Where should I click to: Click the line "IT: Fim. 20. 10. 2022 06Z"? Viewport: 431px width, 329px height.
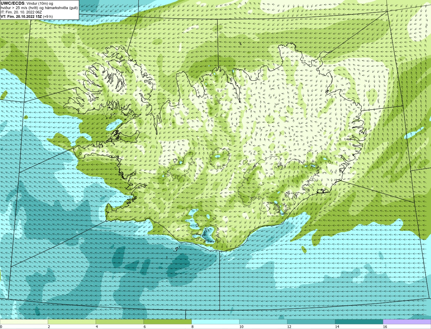click(x=21, y=12)
